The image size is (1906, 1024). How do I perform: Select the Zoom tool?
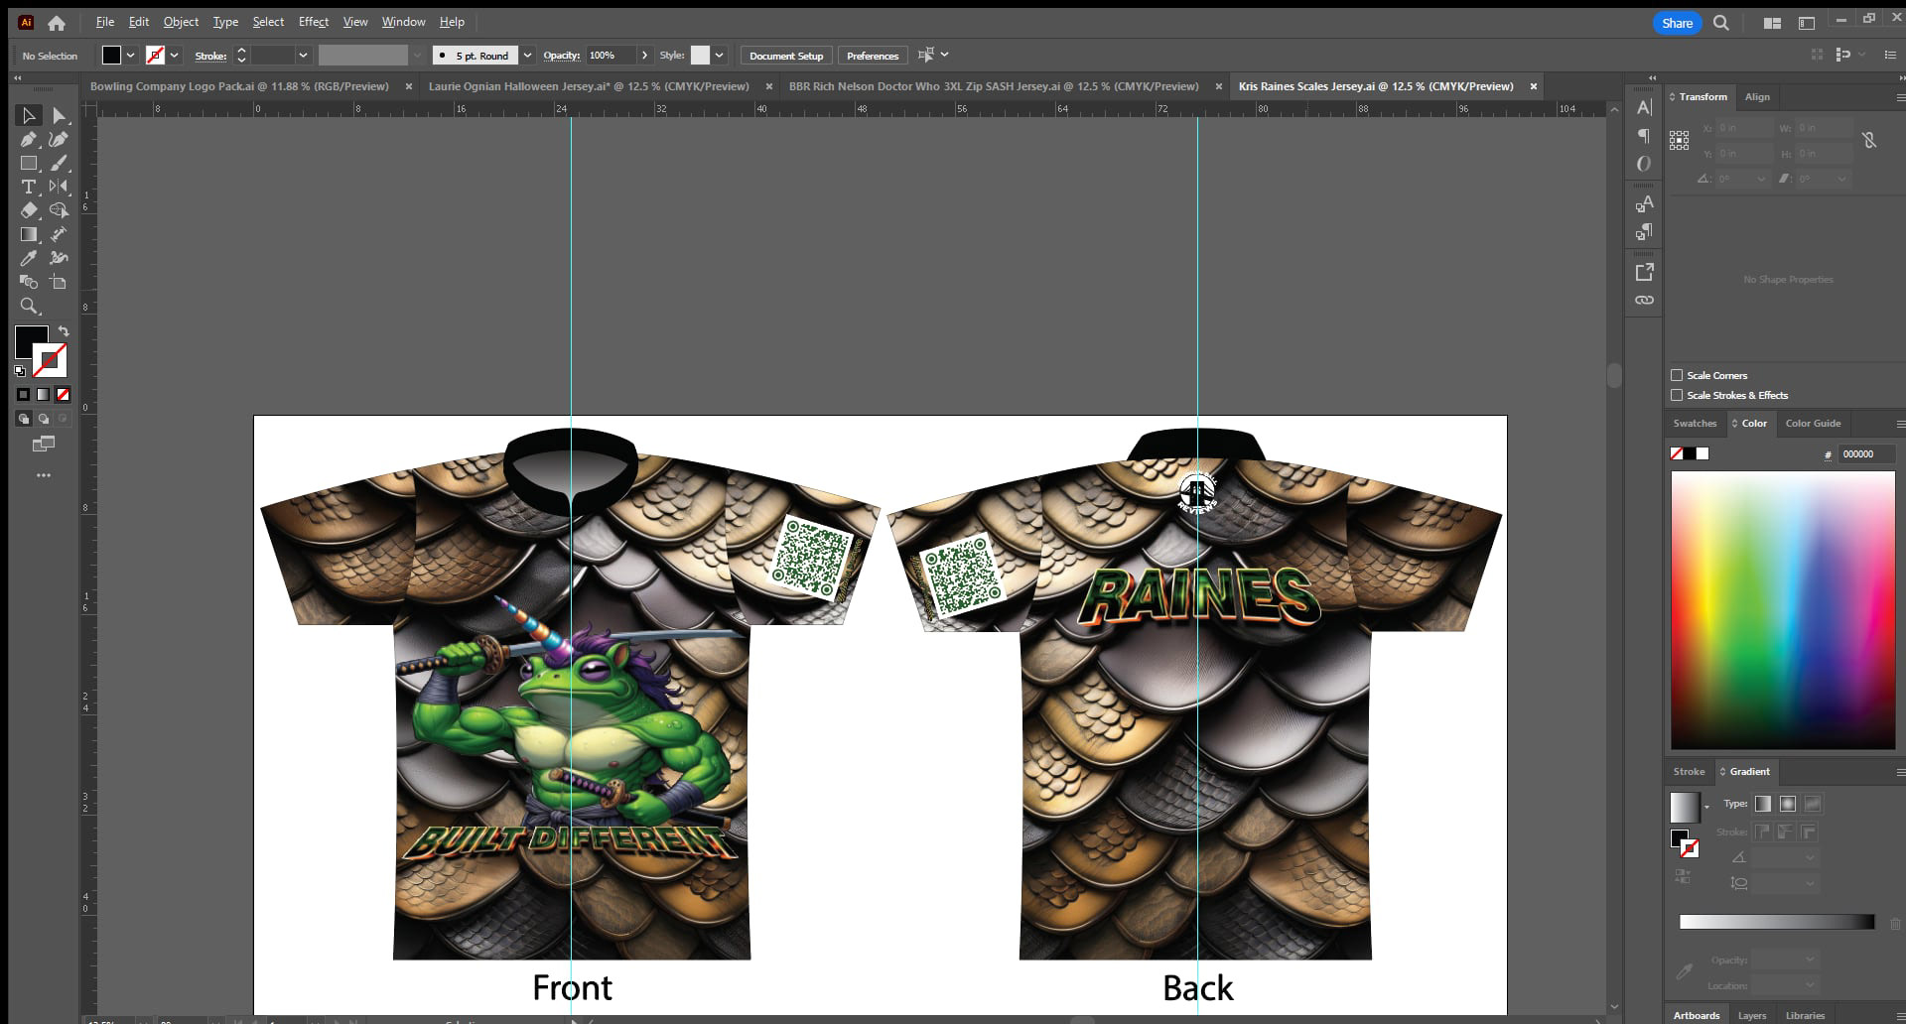pyautogui.click(x=29, y=306)
